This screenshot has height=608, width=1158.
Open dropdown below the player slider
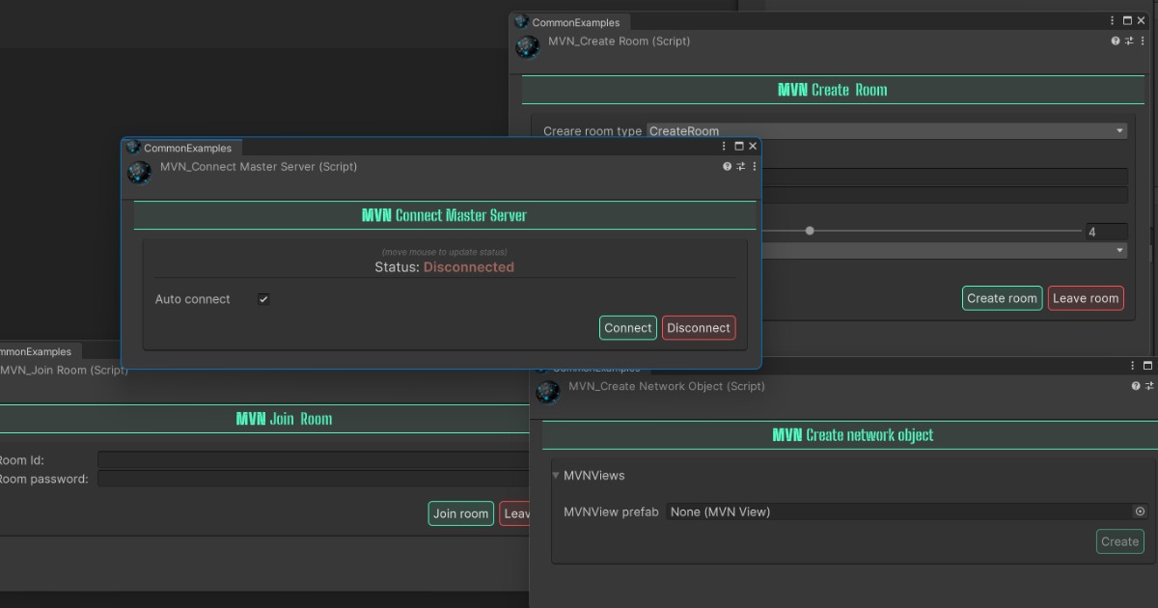(944, 251)
